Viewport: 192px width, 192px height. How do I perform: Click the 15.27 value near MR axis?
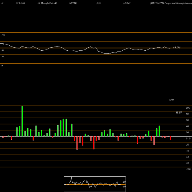tap(179, 113)
